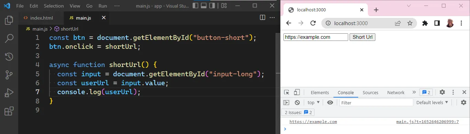Open the Search view in the activity bar

click(x=9, y=38)
